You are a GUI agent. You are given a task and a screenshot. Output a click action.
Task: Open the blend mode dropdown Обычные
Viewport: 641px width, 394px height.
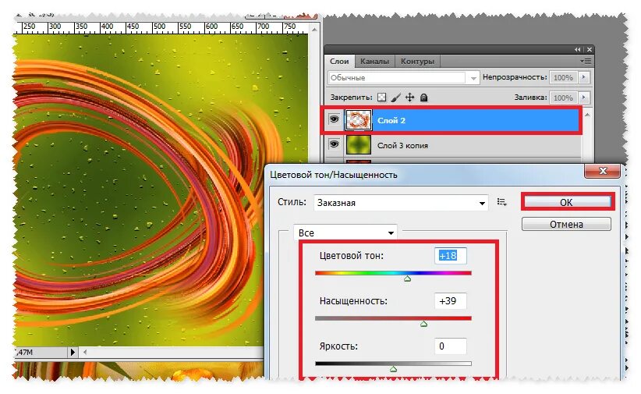tap(403, 78)
